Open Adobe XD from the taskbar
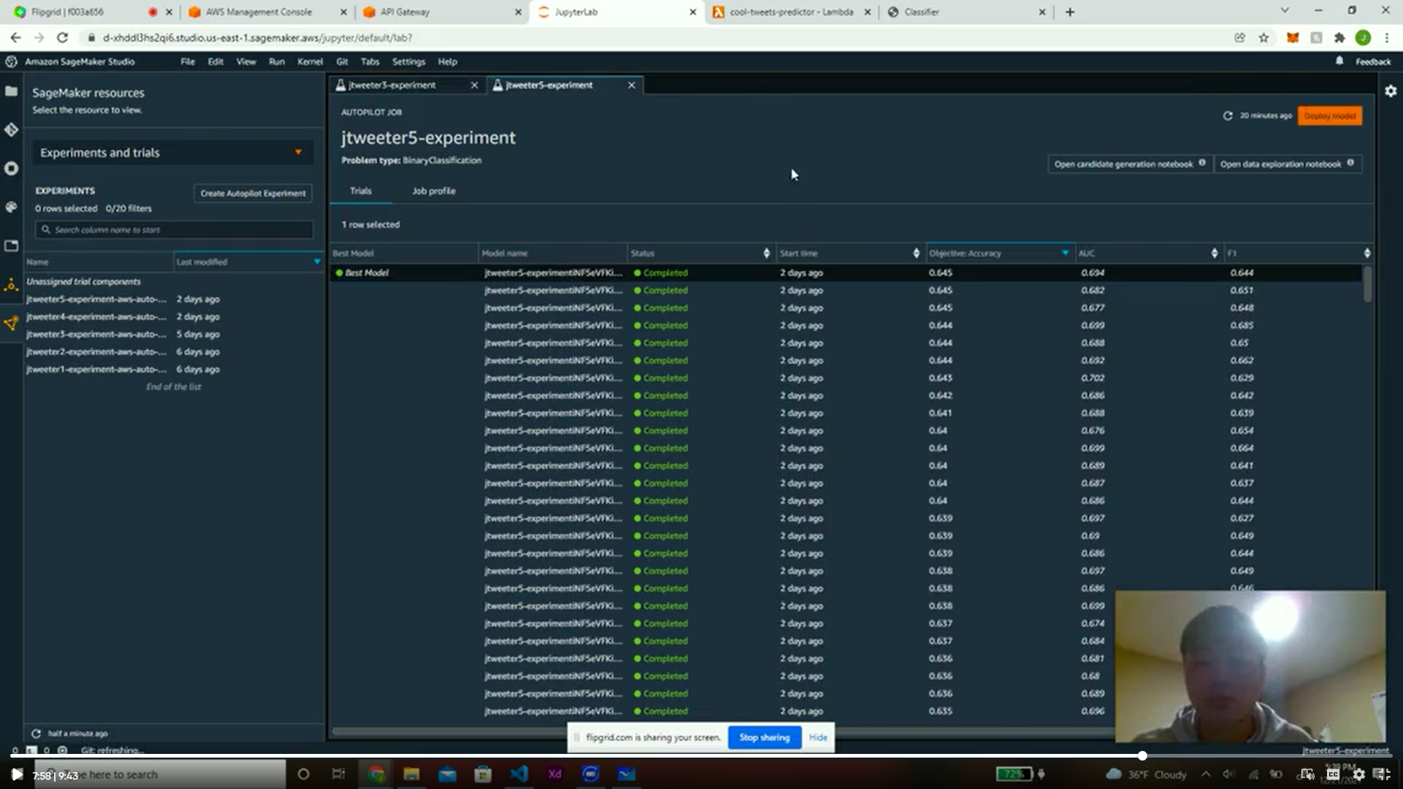The image size is (1403, 789). coord(555,774)
